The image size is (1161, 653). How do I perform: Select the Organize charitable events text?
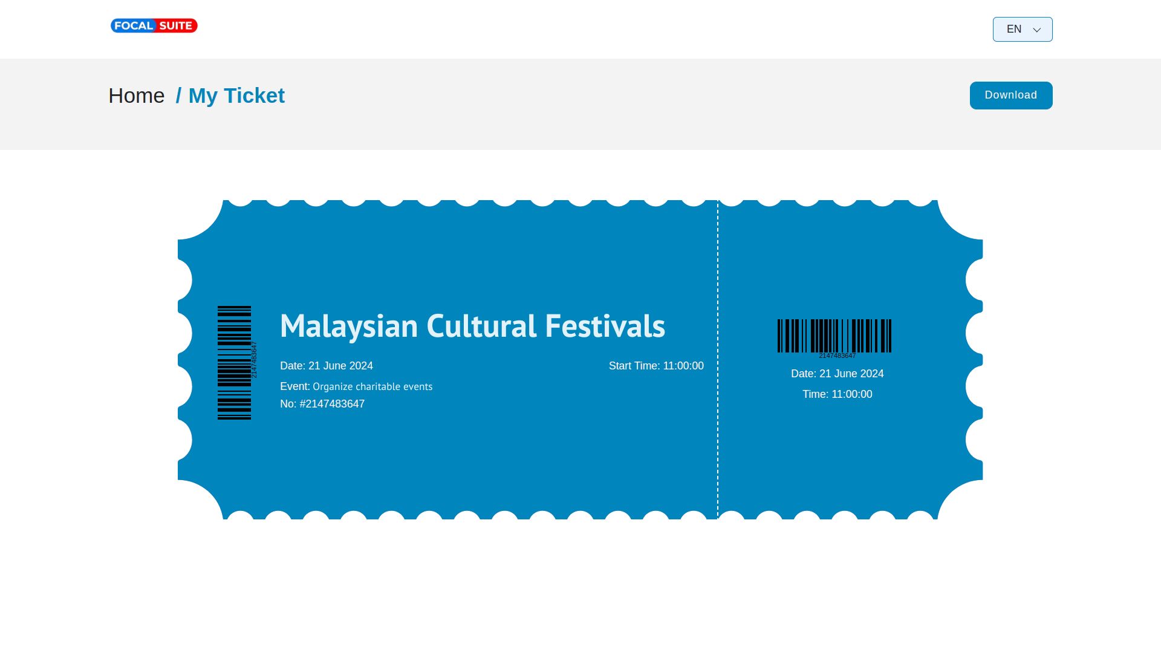tap(372, 386)
